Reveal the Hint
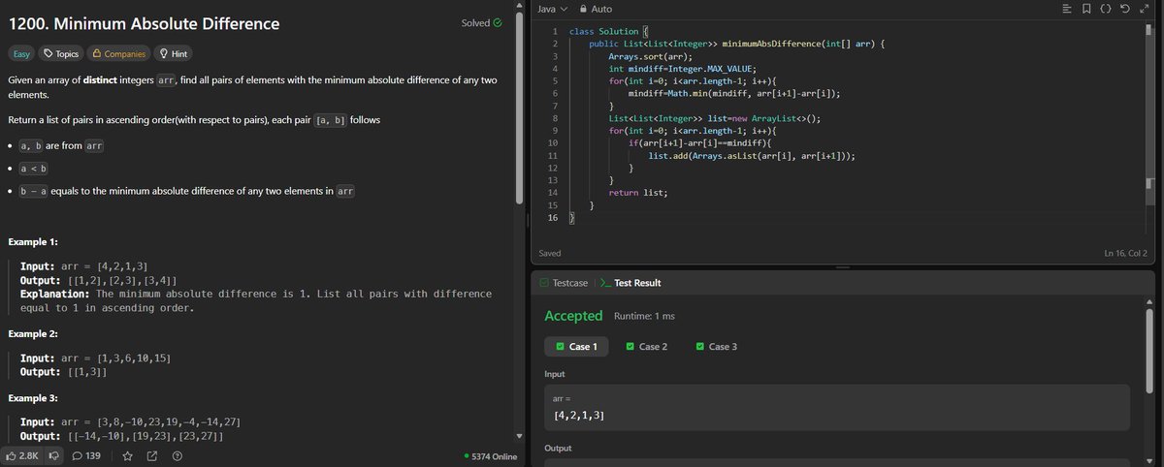Image resolution: width=1164 pixels, height=467 pixels. coord(174,54)
